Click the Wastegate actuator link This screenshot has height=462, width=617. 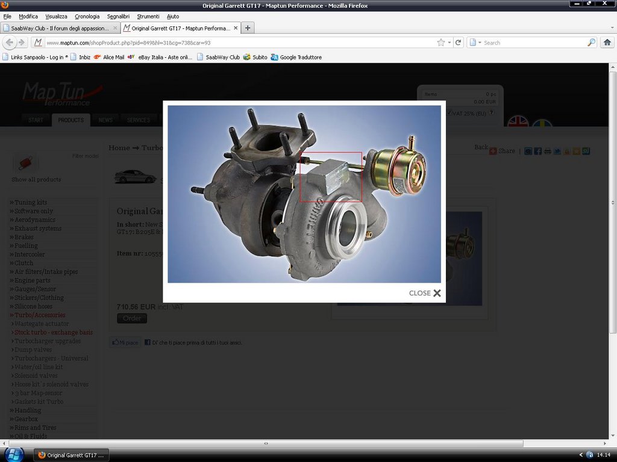(41, 324)
